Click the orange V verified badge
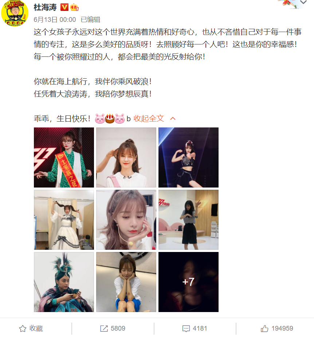314x339 pixels. coord(64,7)
